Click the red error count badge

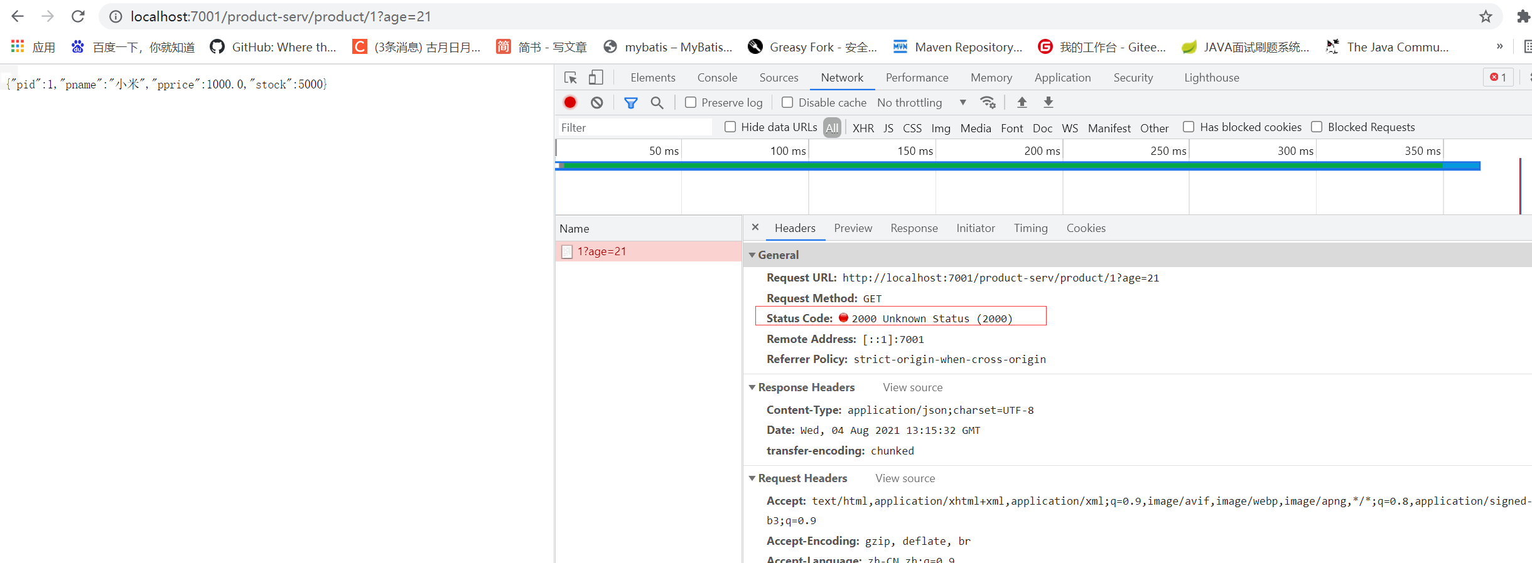[x=1498, y=77]
